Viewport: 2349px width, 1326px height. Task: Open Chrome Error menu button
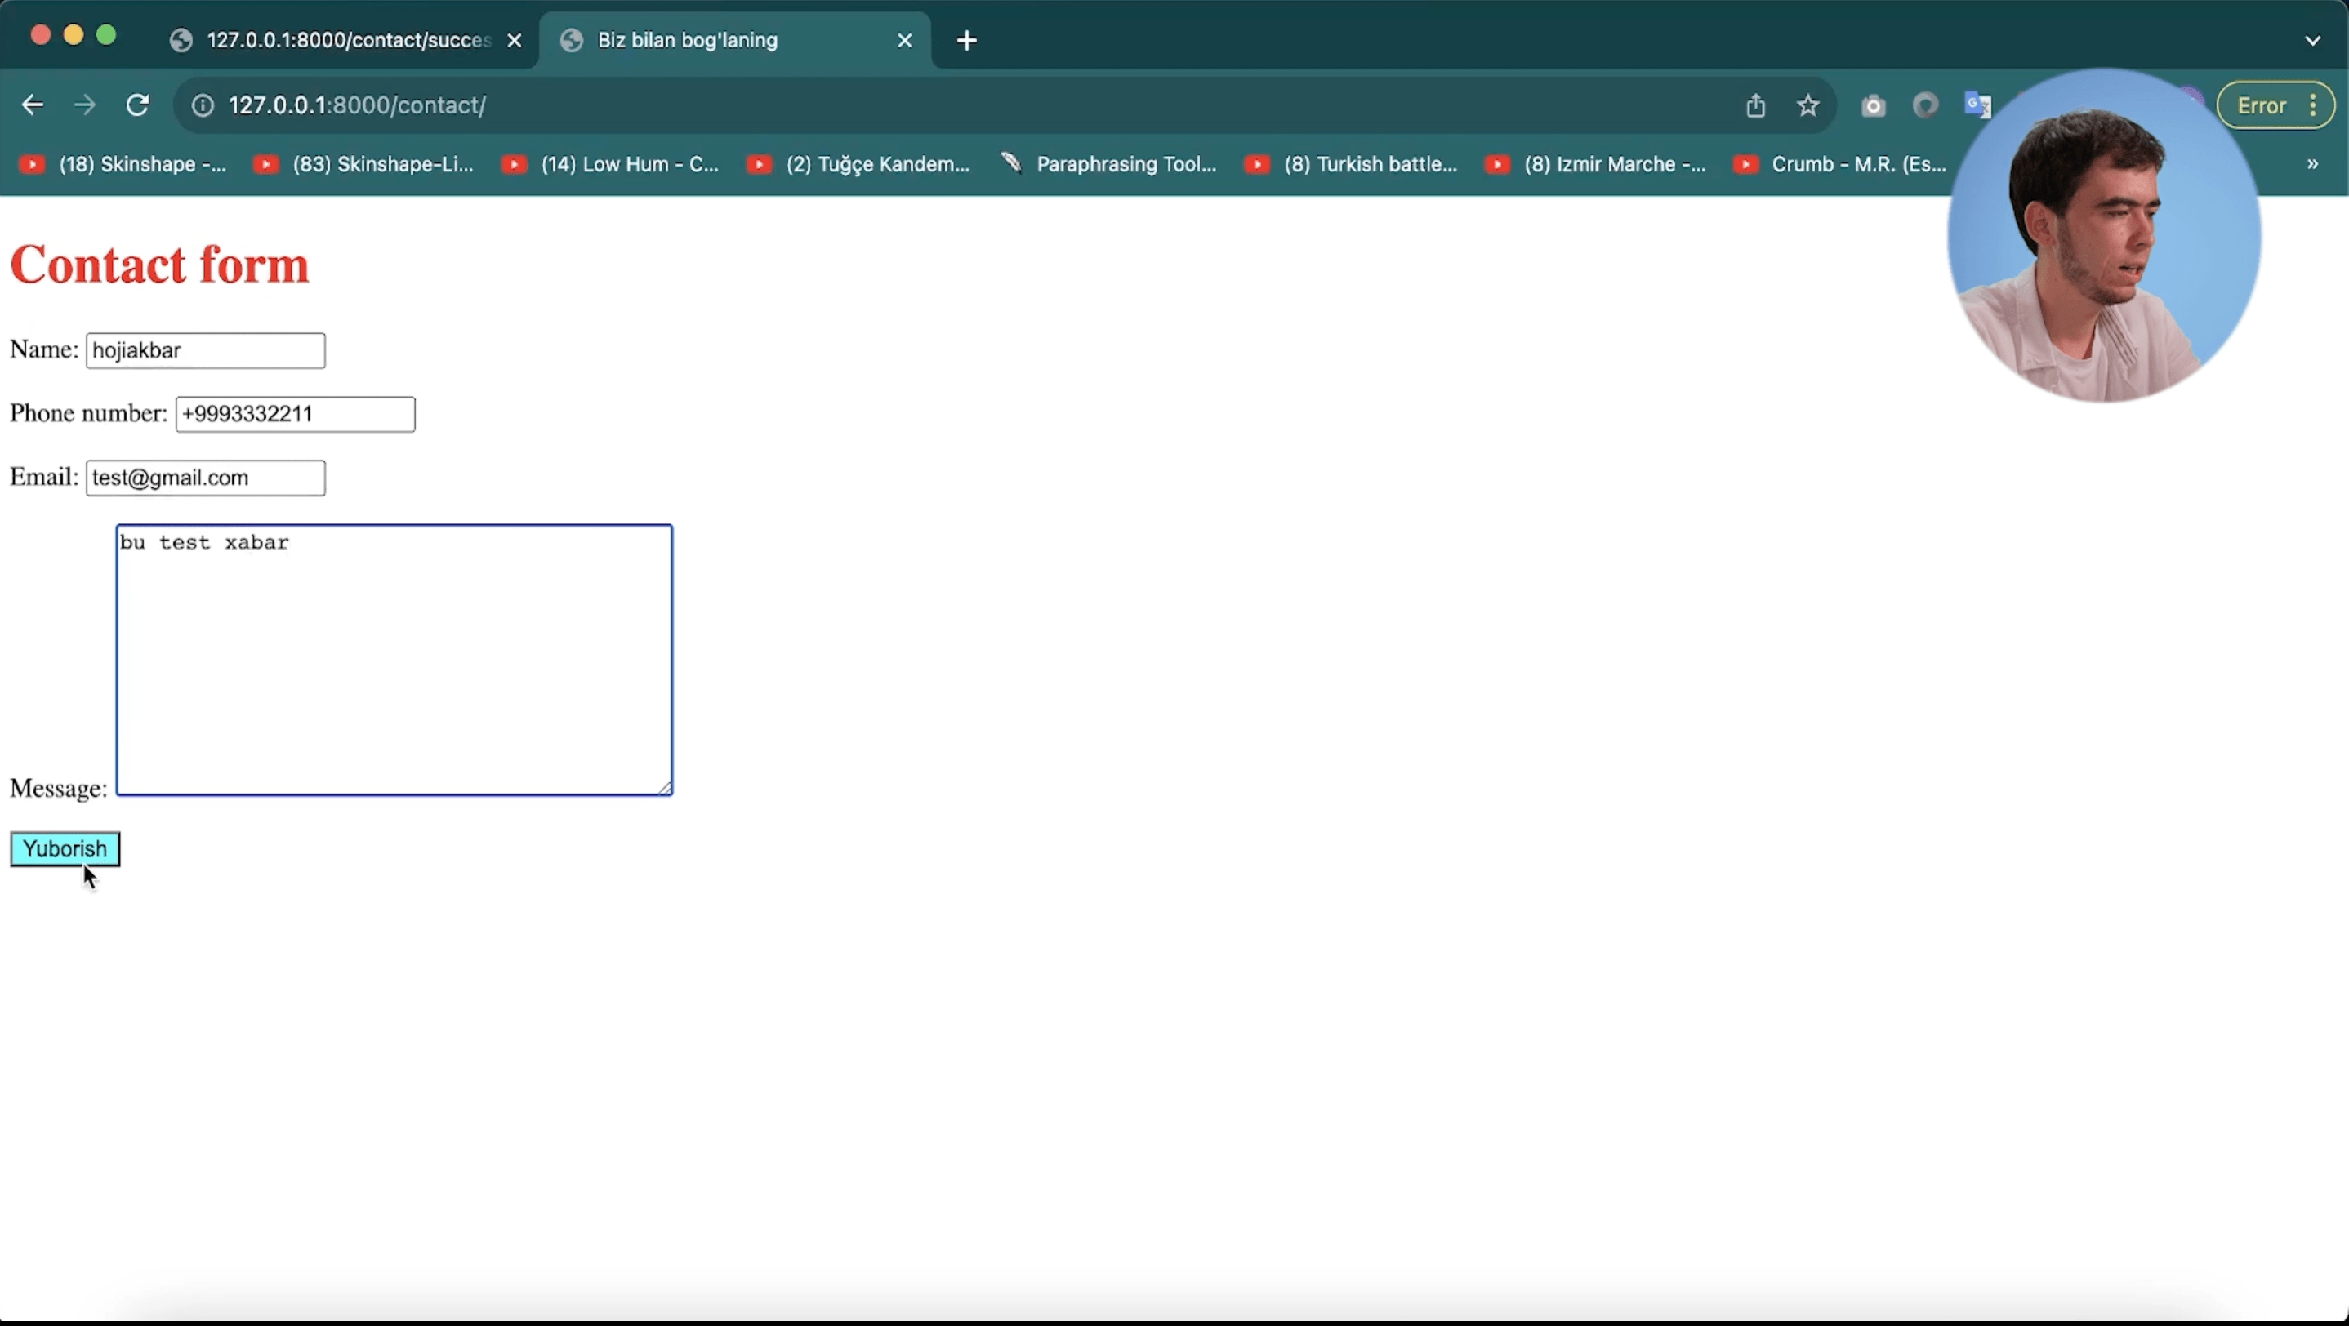coord(2274,105)
